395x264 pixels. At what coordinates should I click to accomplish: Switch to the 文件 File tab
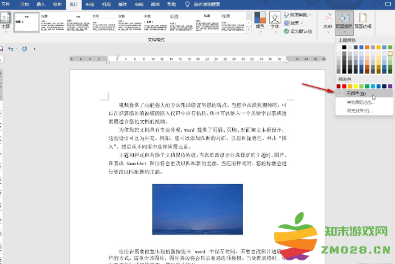pos(5,4)
